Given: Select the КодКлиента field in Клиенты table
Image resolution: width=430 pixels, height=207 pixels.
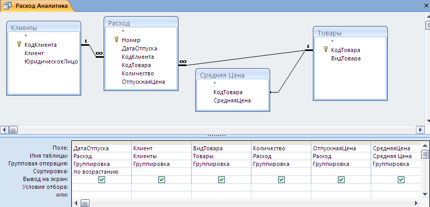Looking at the screenshot, I should click(x=41, y=45).
